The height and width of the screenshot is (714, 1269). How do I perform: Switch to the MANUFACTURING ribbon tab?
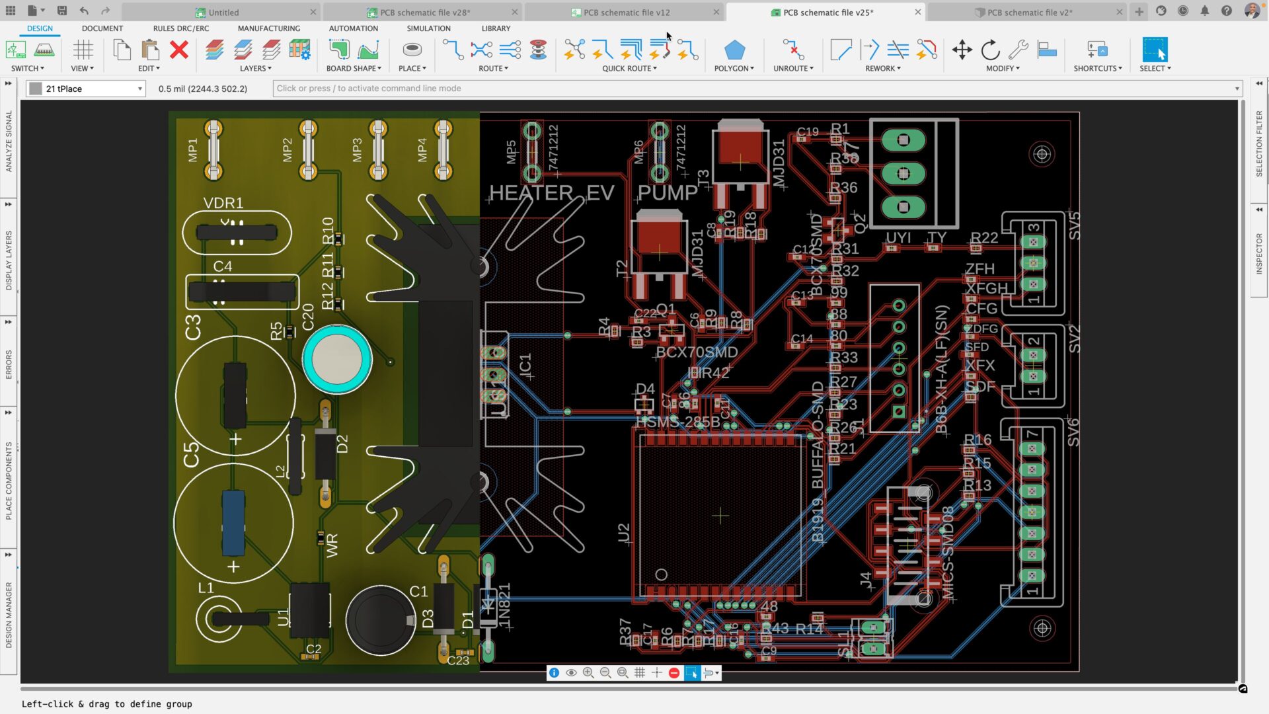[x=268, y=28]
